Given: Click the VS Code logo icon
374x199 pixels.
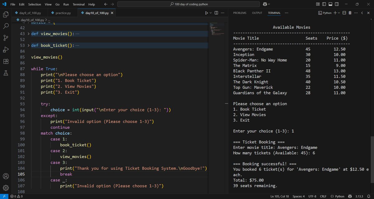Looking at the screenshot, I should (4, 4).
